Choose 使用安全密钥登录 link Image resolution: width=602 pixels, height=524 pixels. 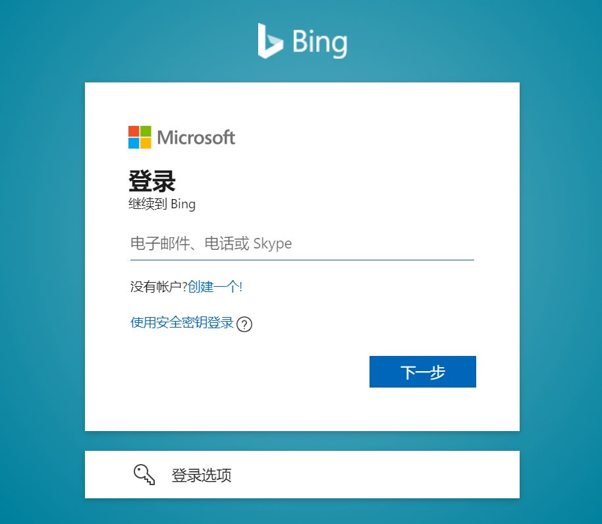click(x=182, y=322)
